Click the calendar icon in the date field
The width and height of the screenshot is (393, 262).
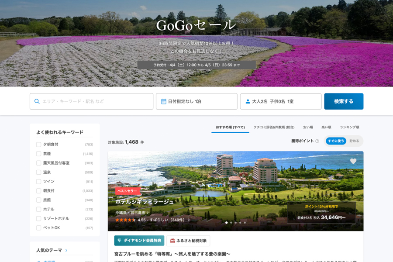coord(163,101)
